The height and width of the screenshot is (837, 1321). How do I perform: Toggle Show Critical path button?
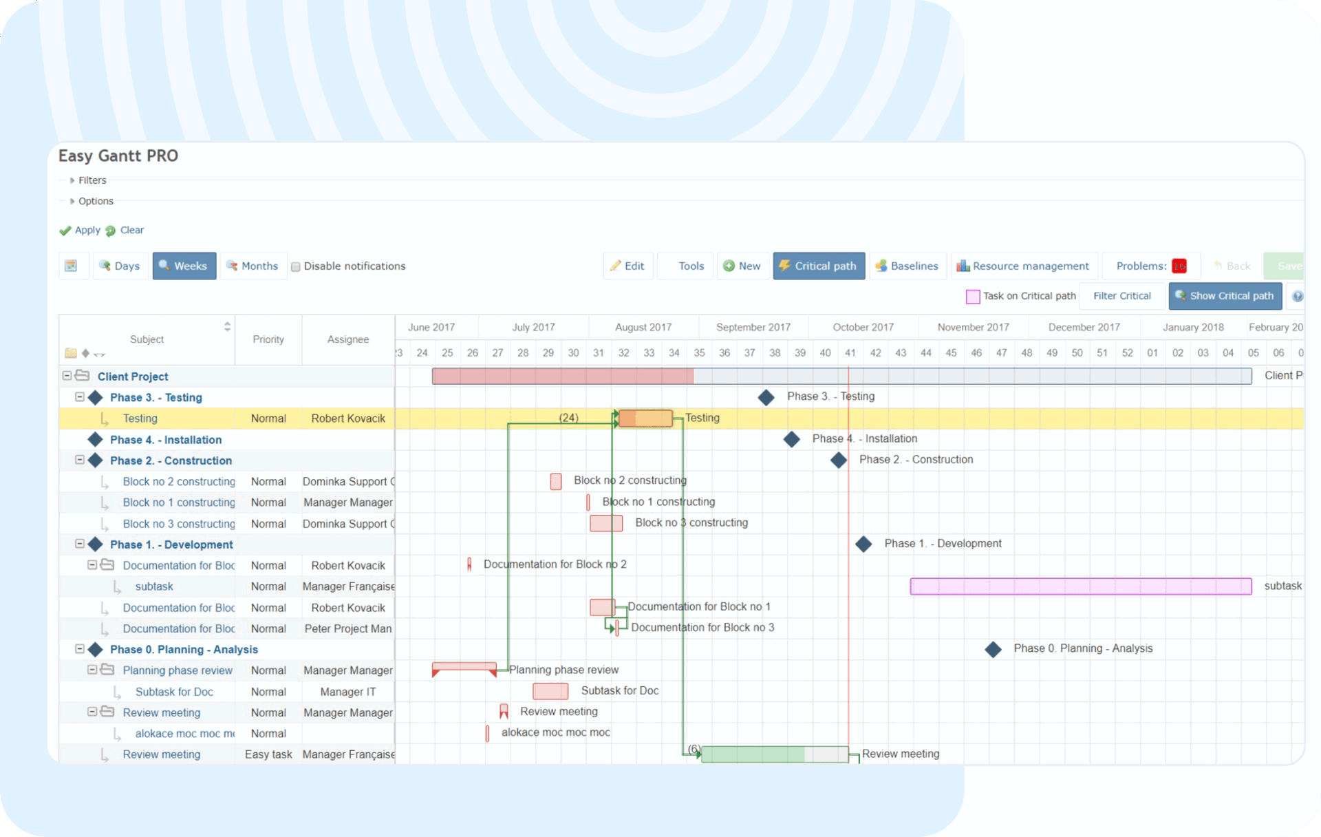click(x=1224, y=296)
